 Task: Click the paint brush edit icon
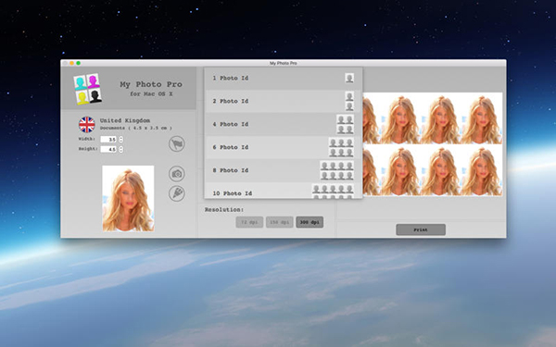[177, 193]
